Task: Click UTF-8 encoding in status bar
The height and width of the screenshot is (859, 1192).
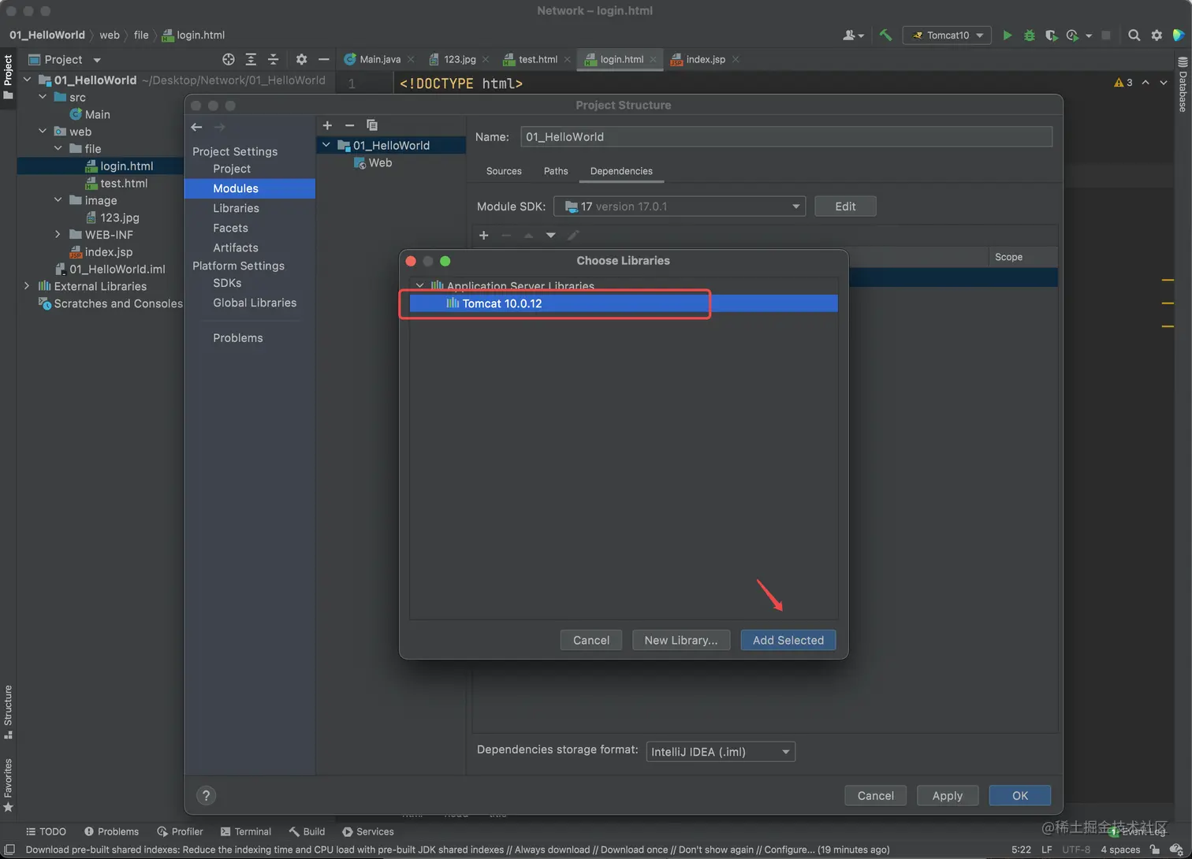Action: tap(1076, 850)
